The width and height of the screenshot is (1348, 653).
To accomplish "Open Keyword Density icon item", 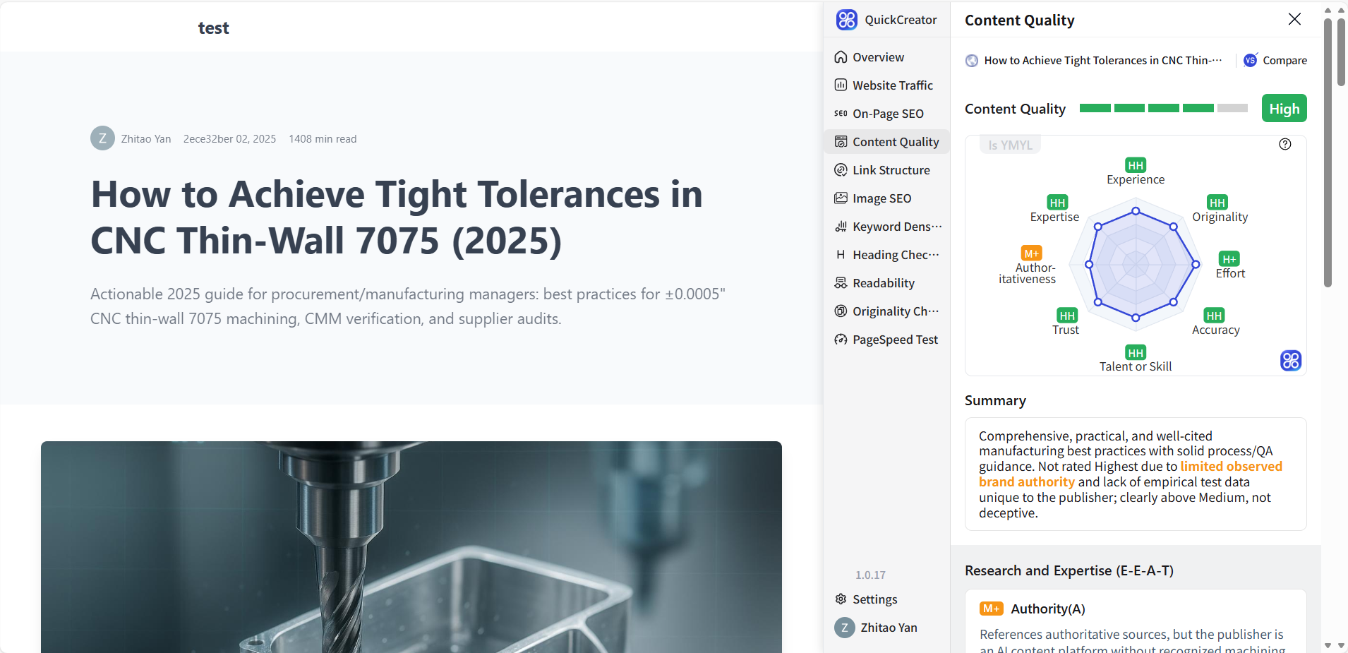I will 841,227.
